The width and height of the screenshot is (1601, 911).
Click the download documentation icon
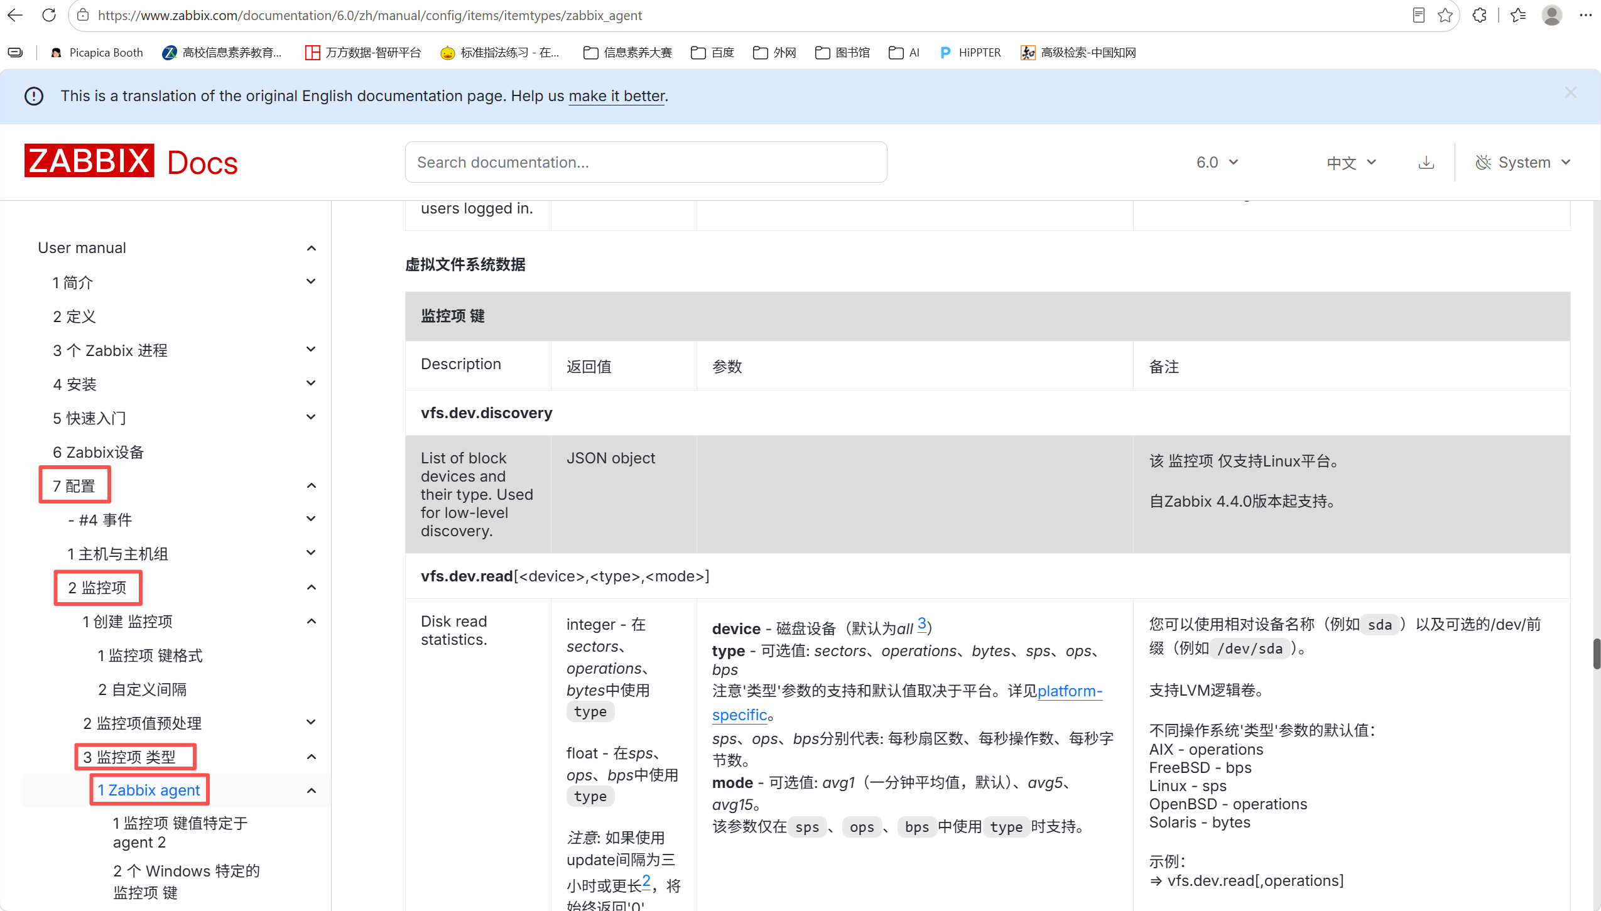[1426, 163]
